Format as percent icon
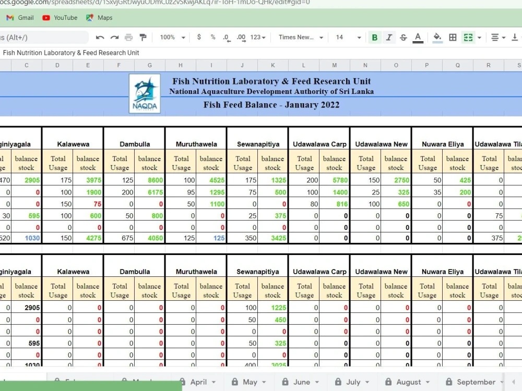The height and width of the screenshot is (391, 522). (213, 37)
